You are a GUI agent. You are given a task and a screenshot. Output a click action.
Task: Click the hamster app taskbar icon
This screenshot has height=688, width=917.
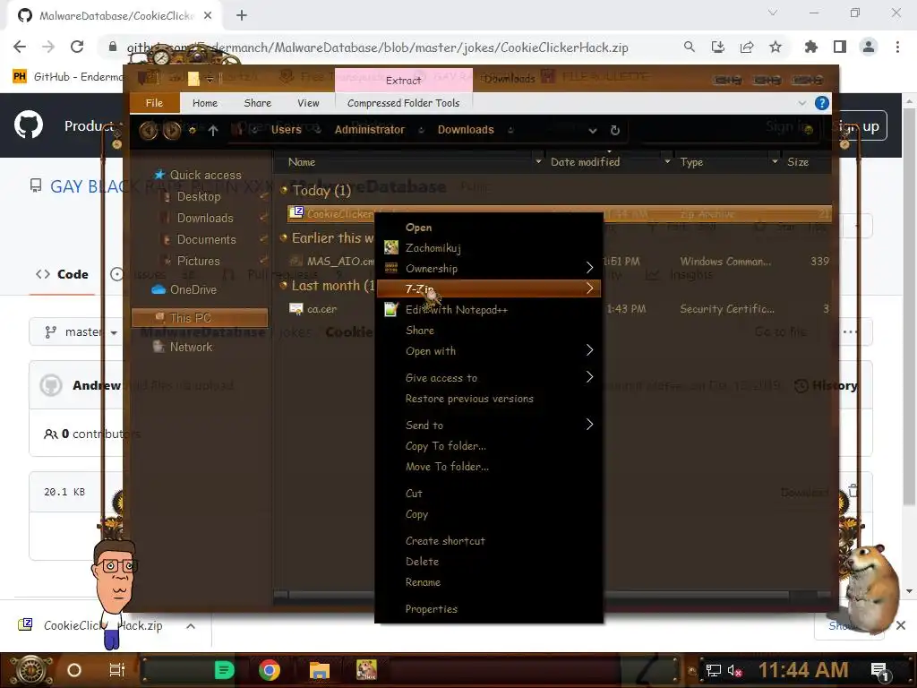(366, 670)
